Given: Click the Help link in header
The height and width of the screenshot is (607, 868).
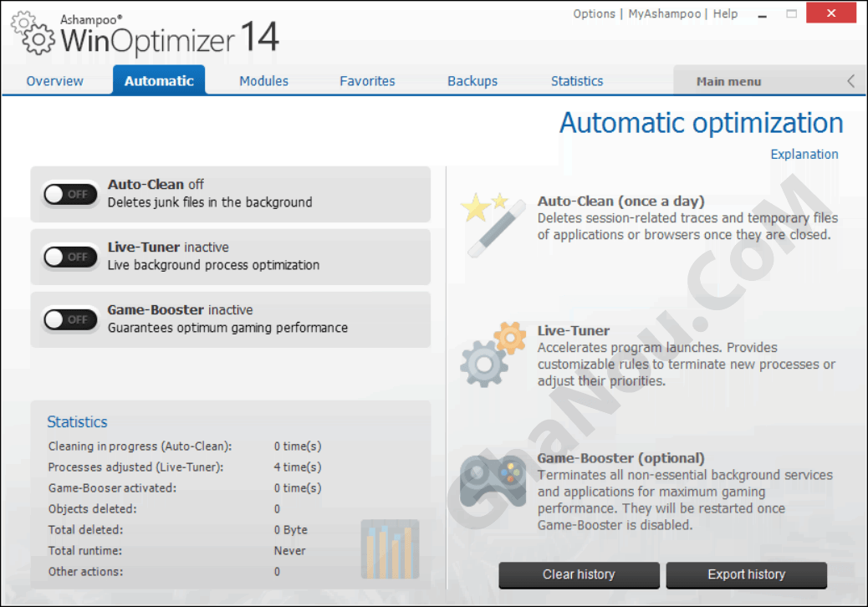Looking at the screenshot, I should (725, 14).
